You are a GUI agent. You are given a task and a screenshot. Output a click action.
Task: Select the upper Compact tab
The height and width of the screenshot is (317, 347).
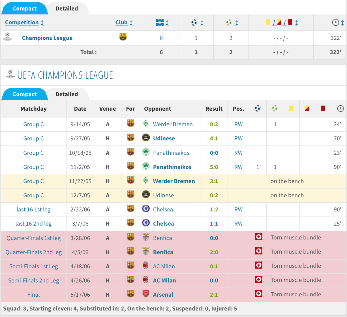(x=25, y=8)
